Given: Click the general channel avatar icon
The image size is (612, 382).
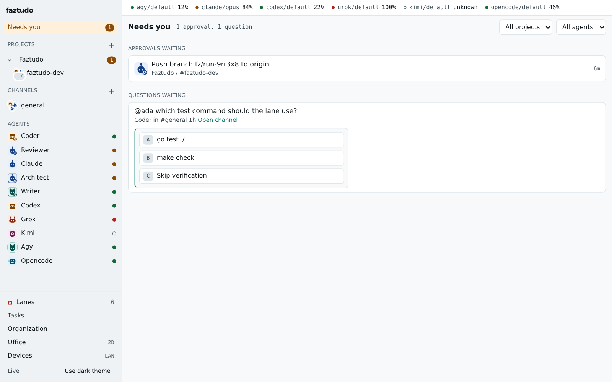Looking at the screenshot, I should click(13, 106).
